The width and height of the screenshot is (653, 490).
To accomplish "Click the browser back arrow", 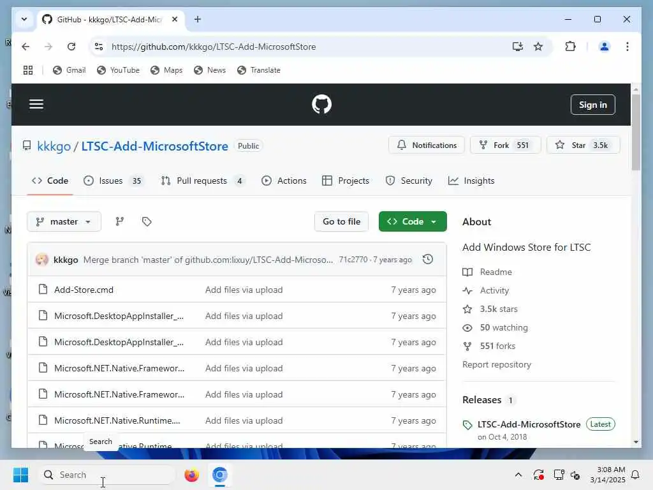I will coord(26,47).
